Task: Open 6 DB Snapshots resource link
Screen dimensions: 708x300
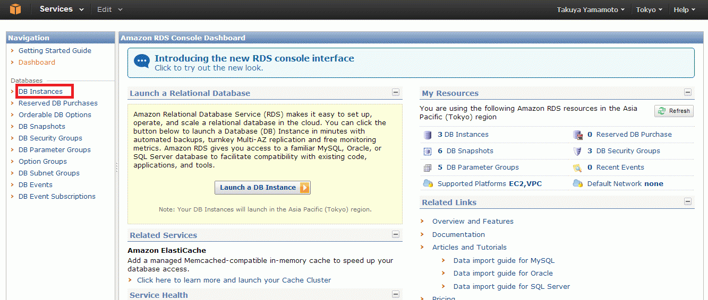Action: tap(465, 151)
